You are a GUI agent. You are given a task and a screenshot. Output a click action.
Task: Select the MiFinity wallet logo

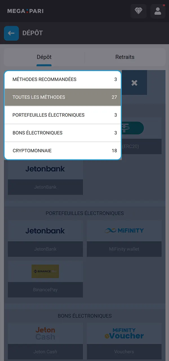124,230
